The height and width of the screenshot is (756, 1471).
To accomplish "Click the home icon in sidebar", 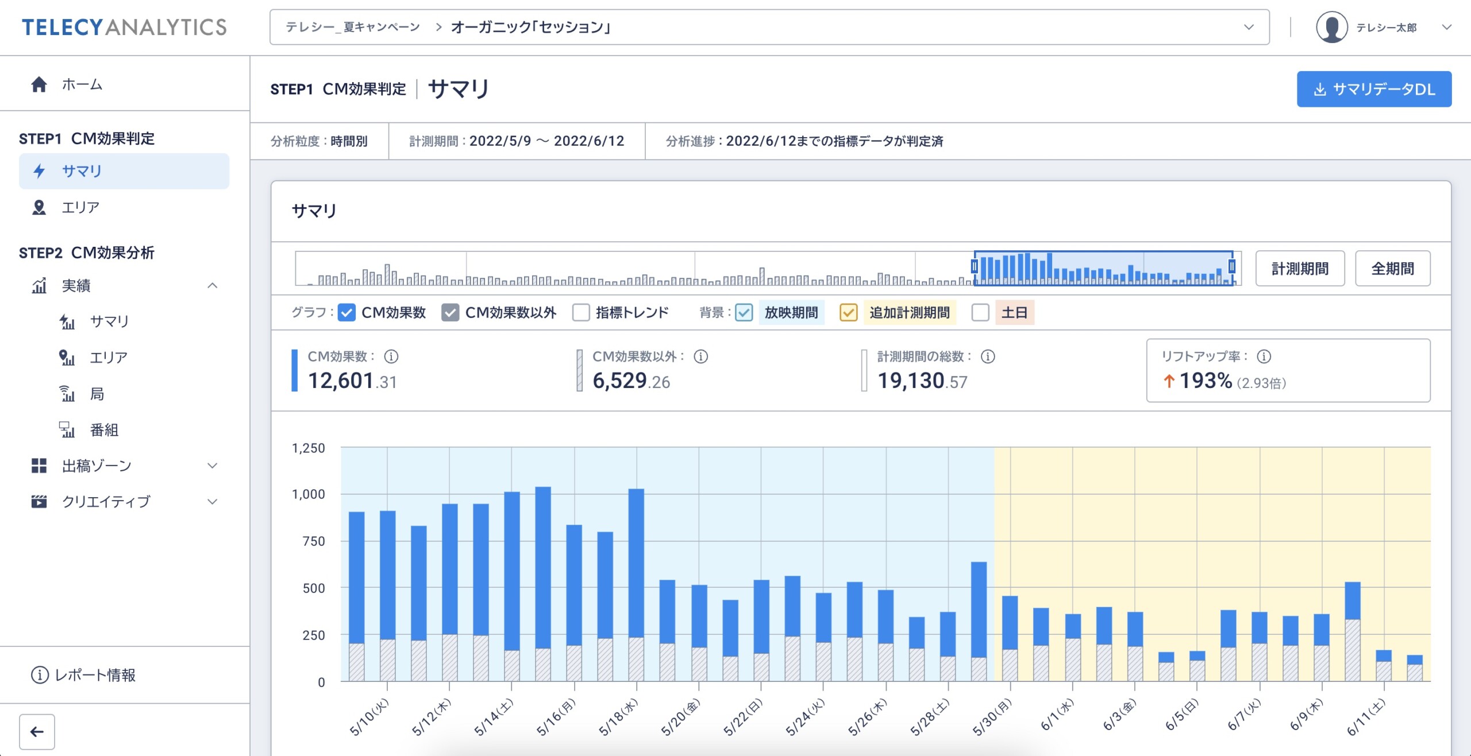I will click(38, 84).
